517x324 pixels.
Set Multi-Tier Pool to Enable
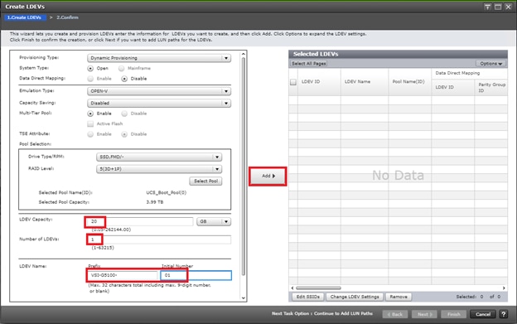90,114
